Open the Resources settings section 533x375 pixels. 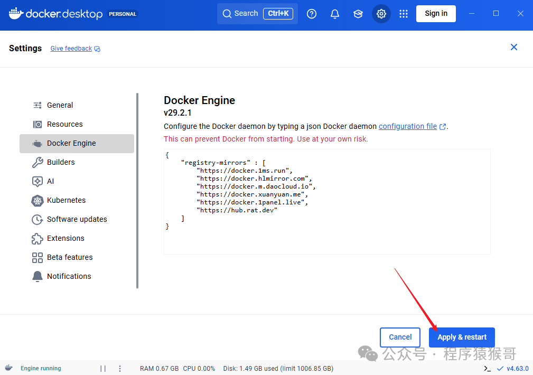click(x=64, y=124)
